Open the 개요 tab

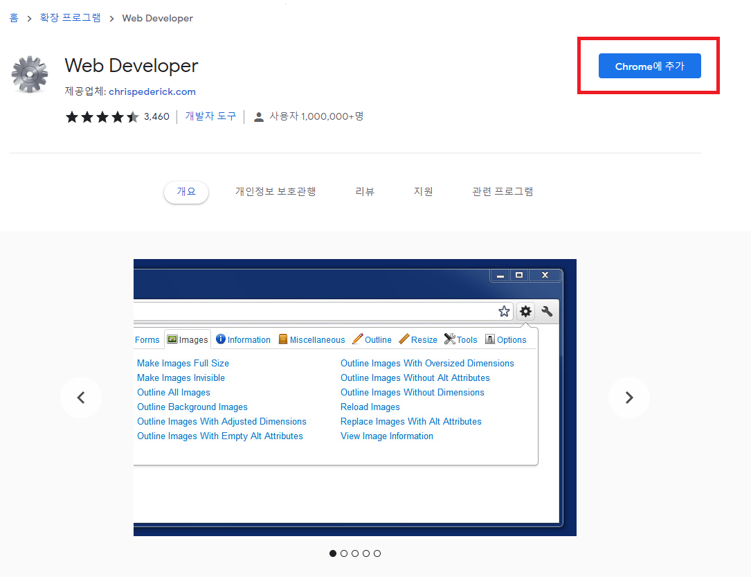[186, 192]
